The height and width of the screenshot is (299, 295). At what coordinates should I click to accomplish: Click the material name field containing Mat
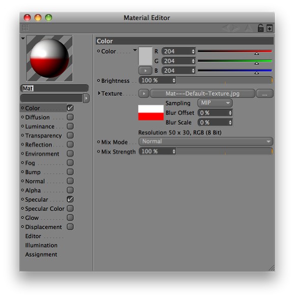[x=54, y=89]
